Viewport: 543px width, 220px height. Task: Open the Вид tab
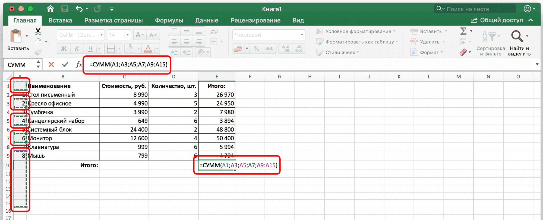pos(298,20)
